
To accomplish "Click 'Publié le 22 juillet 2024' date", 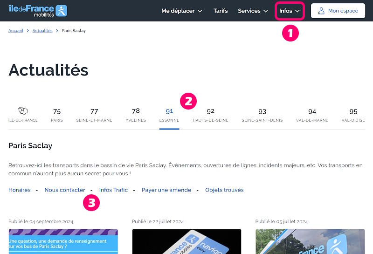I will [x=158, y=221].
